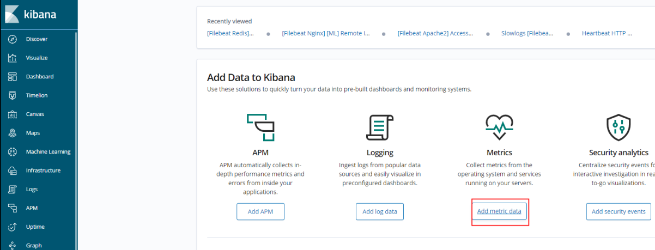Click the Metrics heartbeat icon
655x250 pixels.
(x=499, y=127)
